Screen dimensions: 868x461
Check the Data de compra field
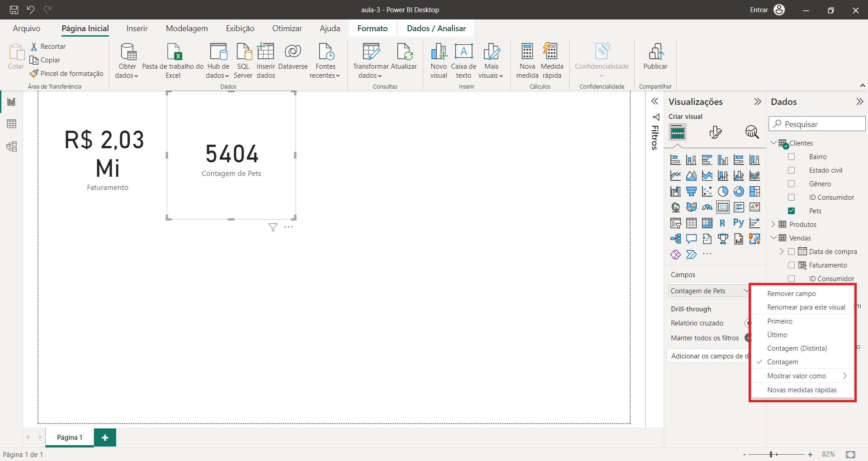(791, 252)
